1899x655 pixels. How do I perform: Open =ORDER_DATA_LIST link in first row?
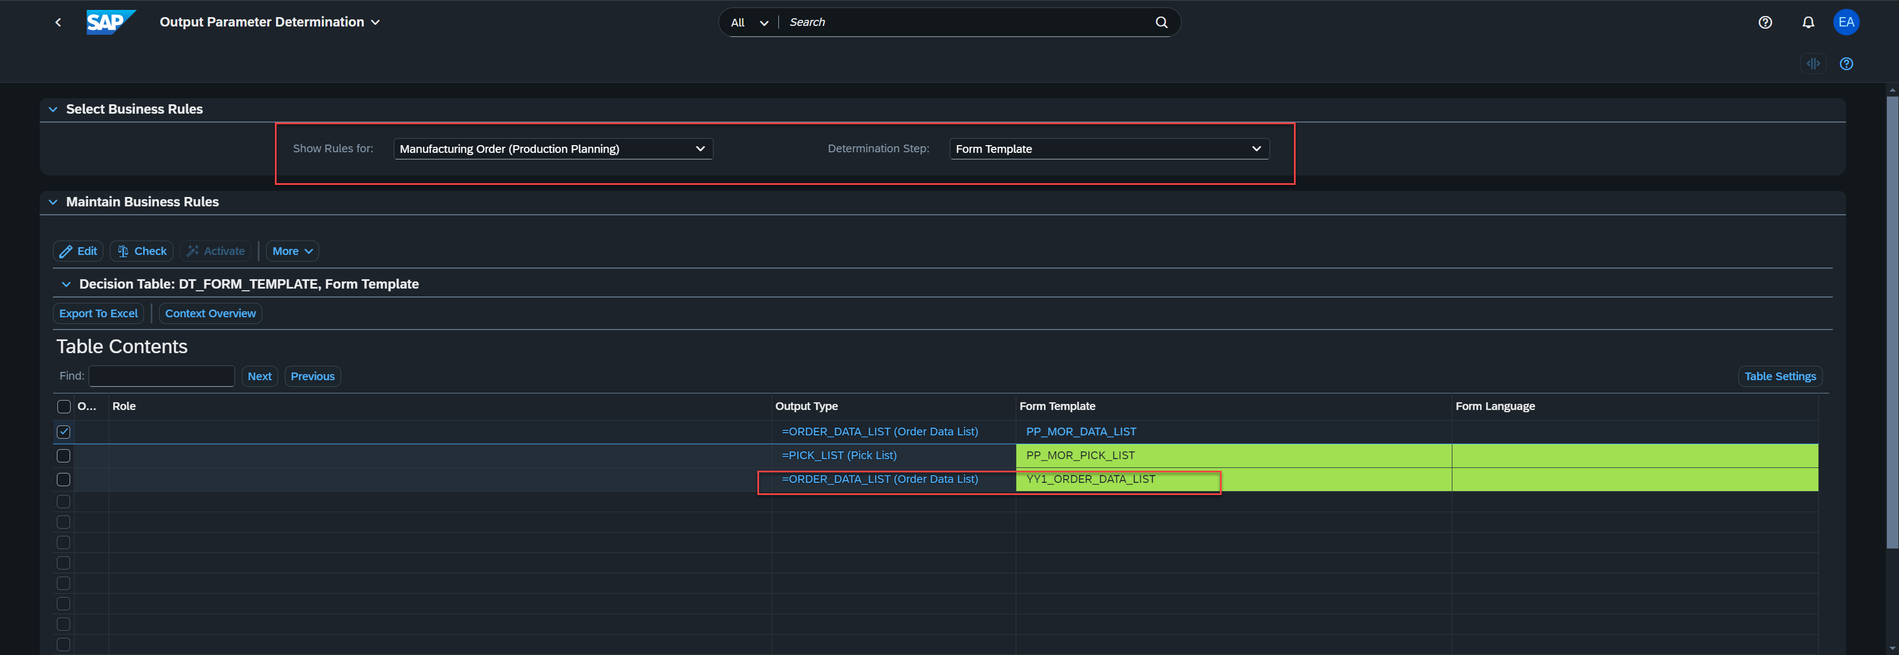click(x=879, y=432)
